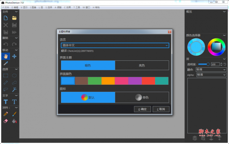The height and width of the screenshot is (144, 229).
Task: Pick the blue interface color swatch
Action: [68, 81]
